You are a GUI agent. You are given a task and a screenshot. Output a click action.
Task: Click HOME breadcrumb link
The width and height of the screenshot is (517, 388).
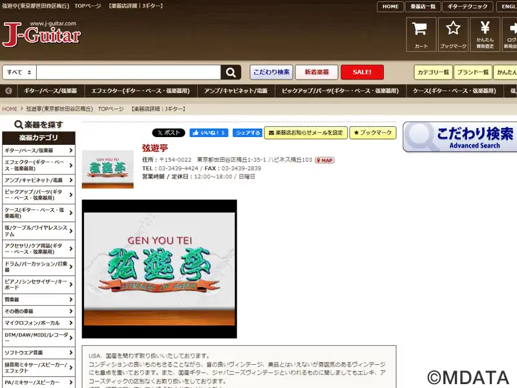[10, 109]
